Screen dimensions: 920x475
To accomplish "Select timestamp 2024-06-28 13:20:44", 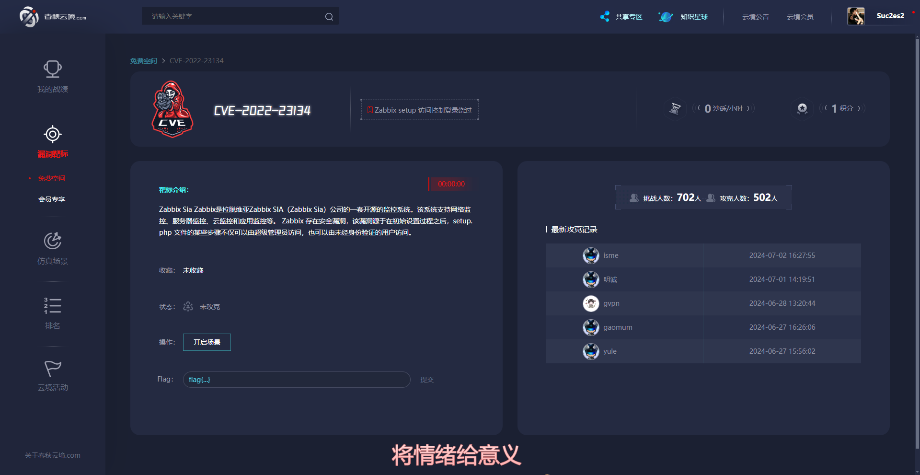I will pos(782,303).
